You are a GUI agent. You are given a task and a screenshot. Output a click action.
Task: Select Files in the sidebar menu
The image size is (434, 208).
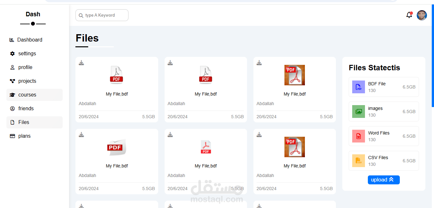(35, 122)
